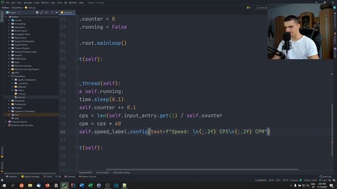Locate the opened file in the Project tree
This screenshot has width=337, height=189.
(x=37, y=13)
